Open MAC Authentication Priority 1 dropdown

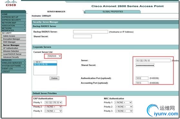124,103
